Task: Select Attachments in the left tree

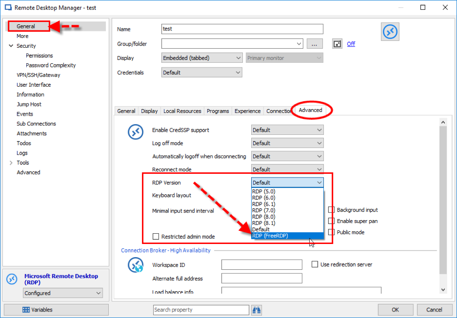Action: (31, 133)
